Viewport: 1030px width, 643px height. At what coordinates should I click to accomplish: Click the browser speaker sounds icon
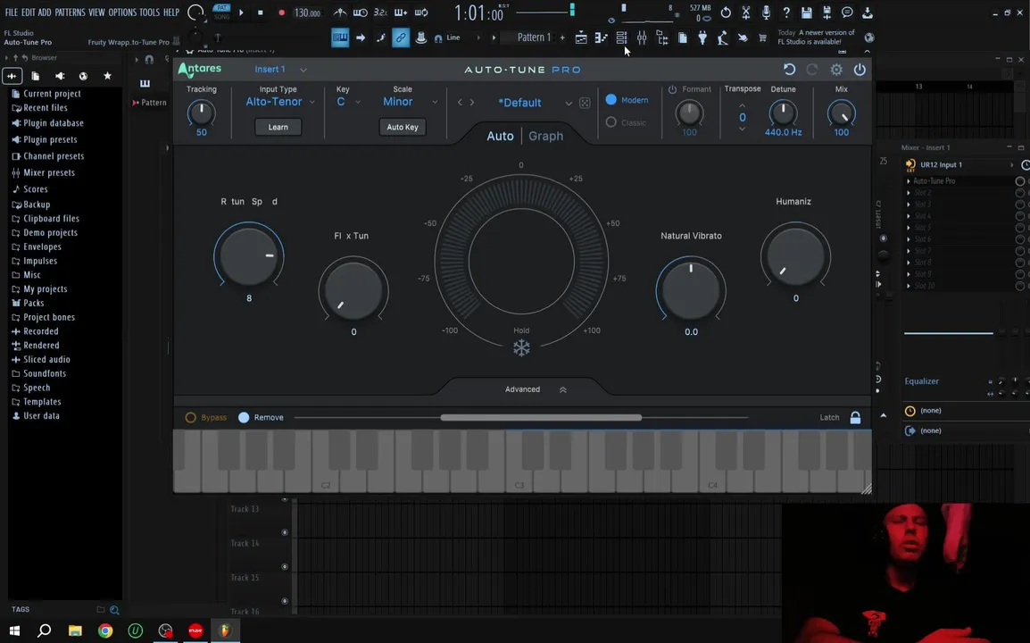click(60, 76)
